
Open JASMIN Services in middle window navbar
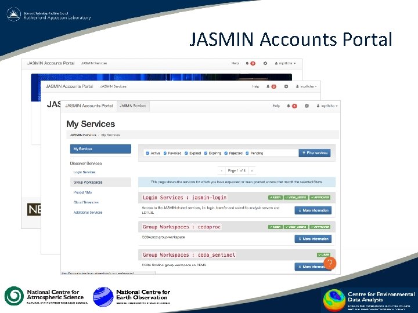click(x=113, y=86)
